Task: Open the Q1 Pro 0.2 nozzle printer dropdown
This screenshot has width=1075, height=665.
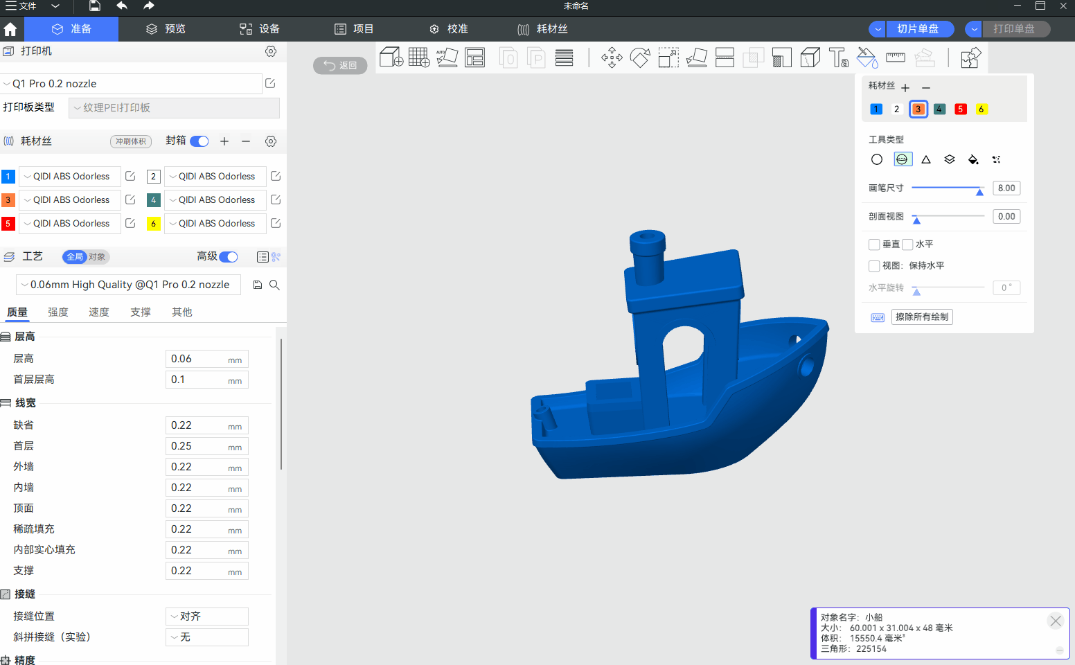Action: click(x=132, y=84)
